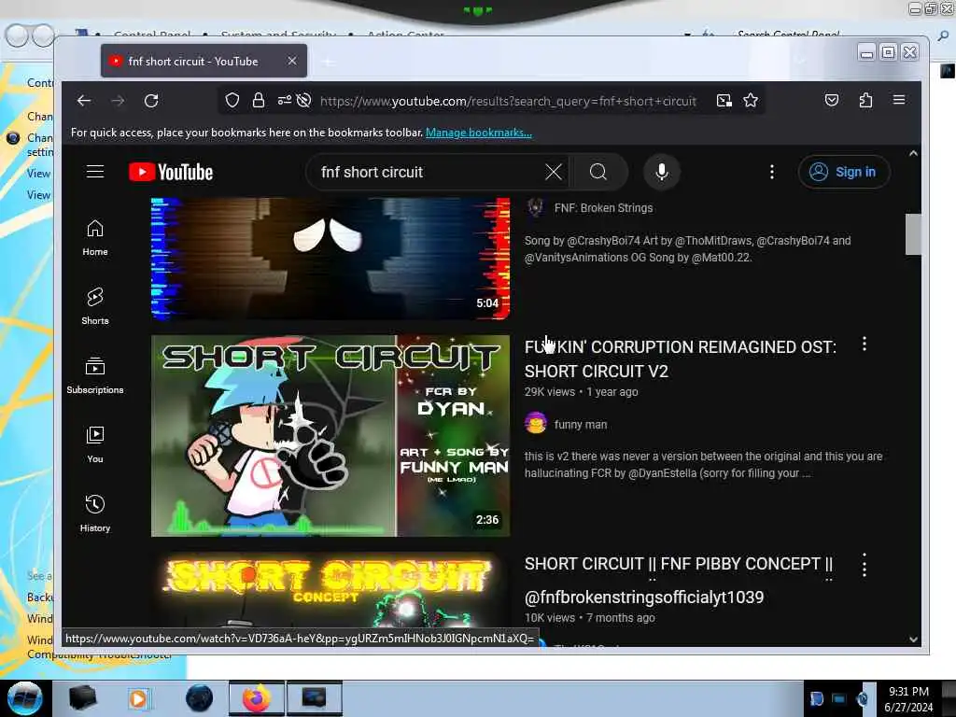956x717 pixels.
Task: Open the tracking protection shield icon
Action: (232, 100)
